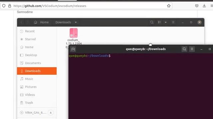Screen dimensions: 213x119
Task: Open Pictures in the Files sidebar
Action: [37, 87]
